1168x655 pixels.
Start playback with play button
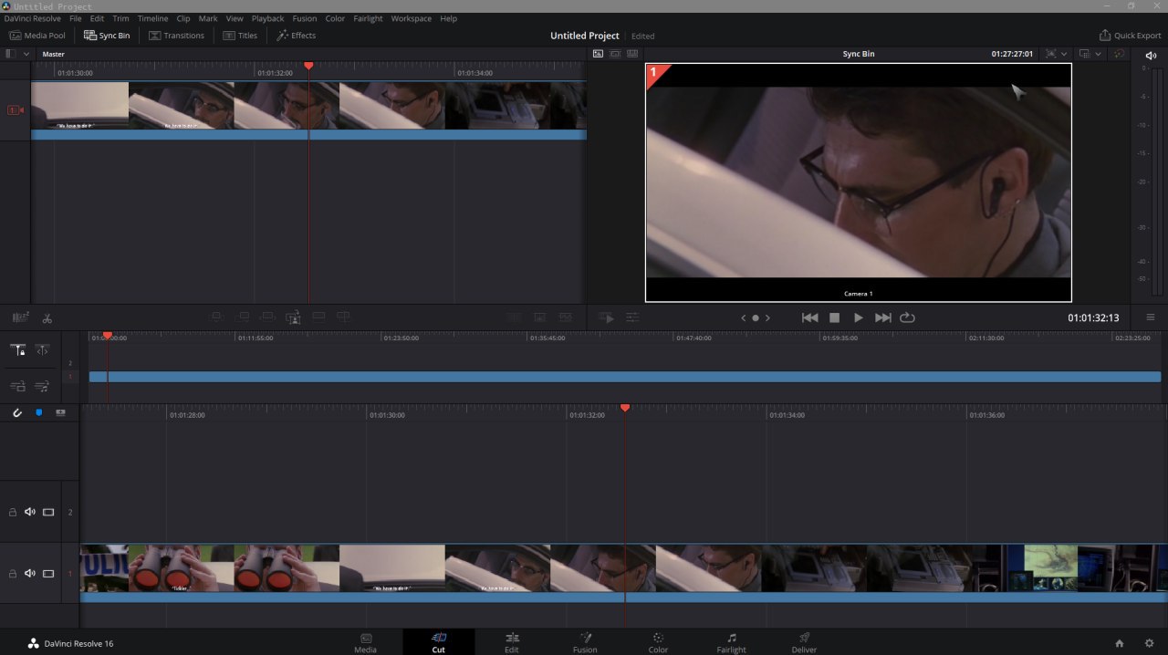click(858, 317)
